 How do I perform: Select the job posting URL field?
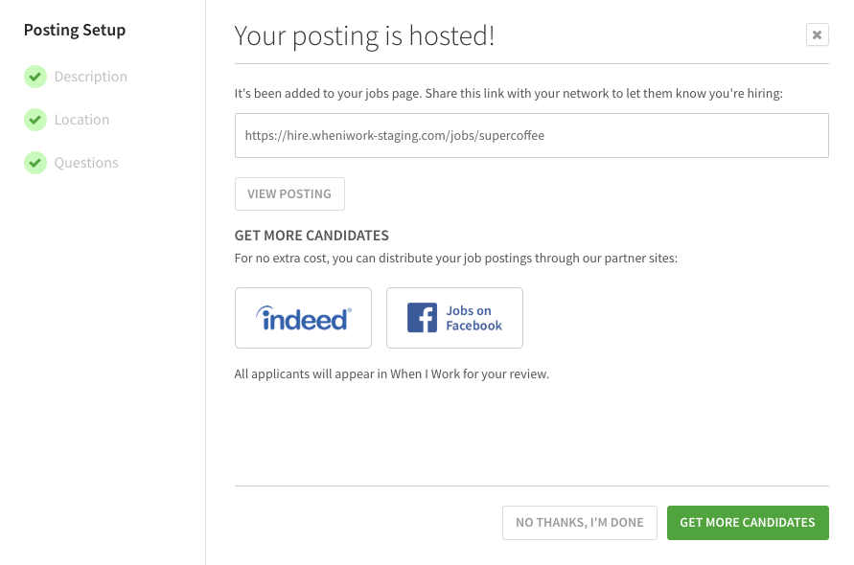pos(532,136)
